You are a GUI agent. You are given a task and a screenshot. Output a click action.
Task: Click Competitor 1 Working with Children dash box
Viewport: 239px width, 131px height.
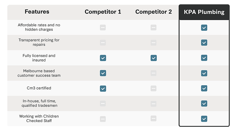[103, 119]
